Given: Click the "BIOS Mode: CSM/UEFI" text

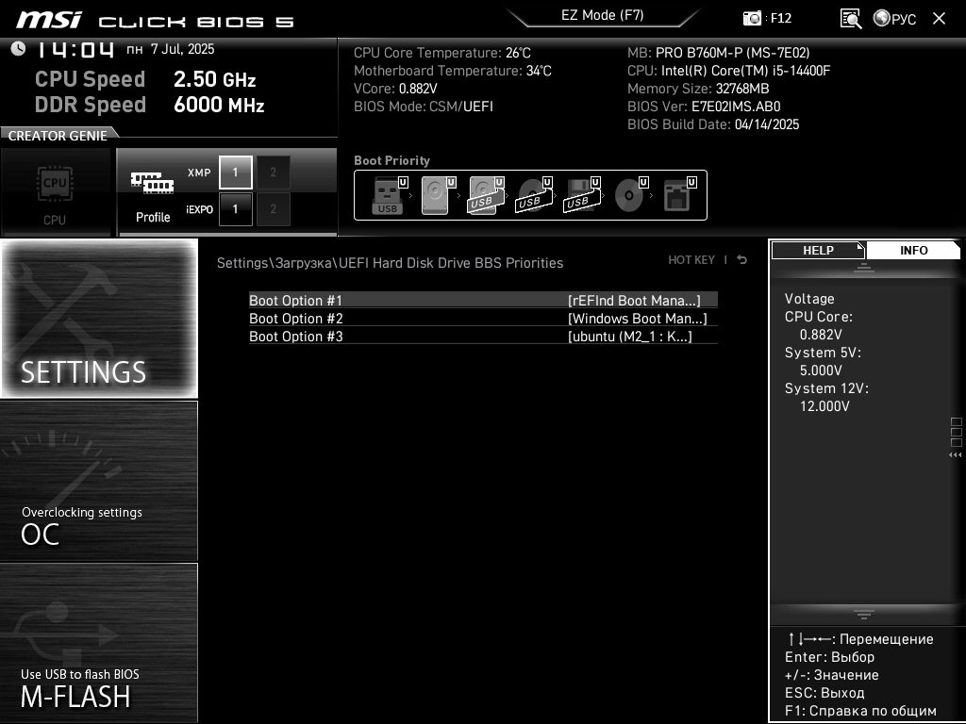Looking at the screenshot, I should click(x=424, y=107).
